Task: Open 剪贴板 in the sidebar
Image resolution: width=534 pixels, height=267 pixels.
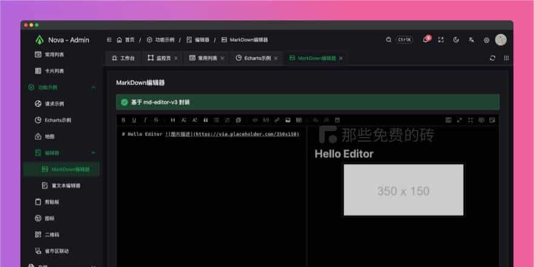Action: 62,202
